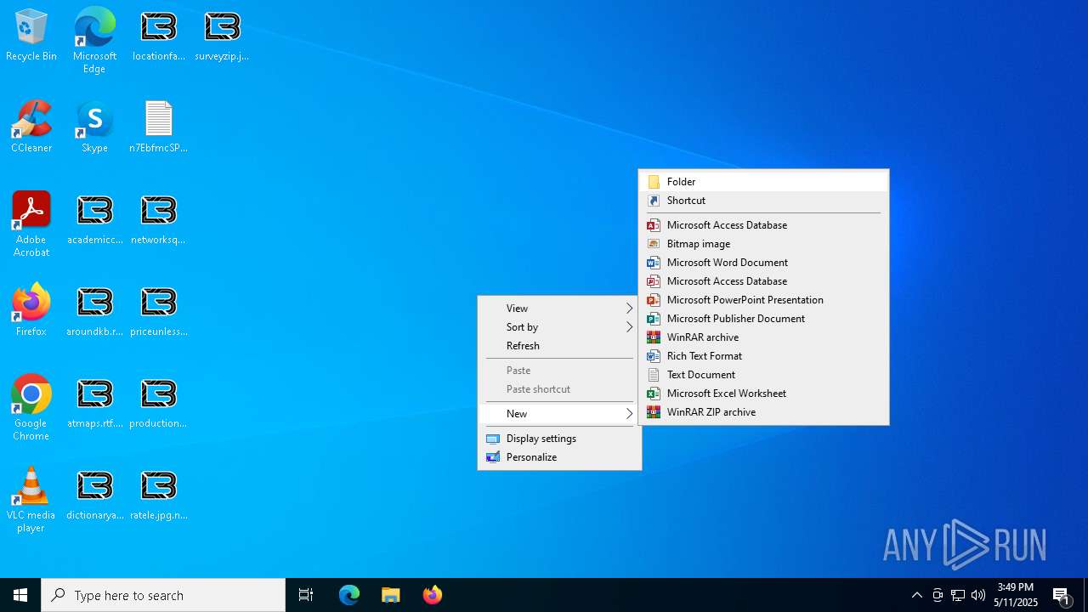Select the CCleaner desktop shortcut

pos(31,127)
